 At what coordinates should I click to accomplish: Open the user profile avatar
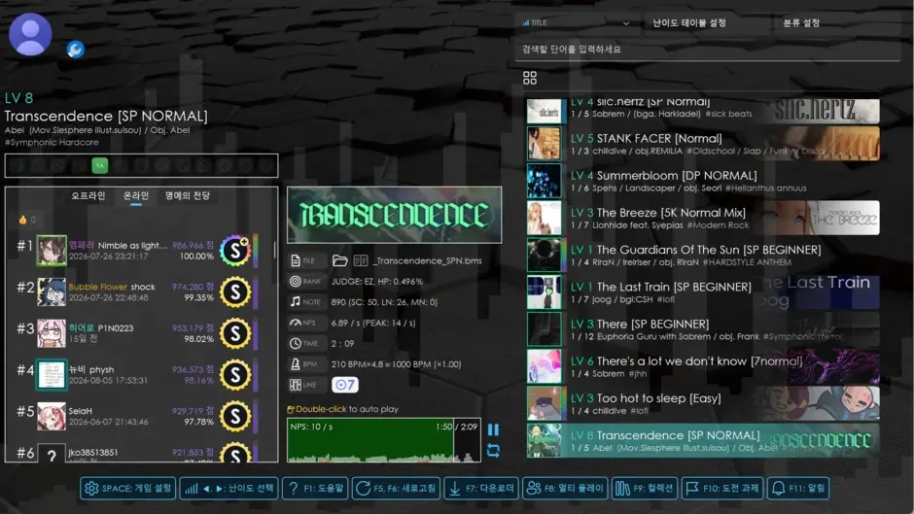tap(30, 34)
